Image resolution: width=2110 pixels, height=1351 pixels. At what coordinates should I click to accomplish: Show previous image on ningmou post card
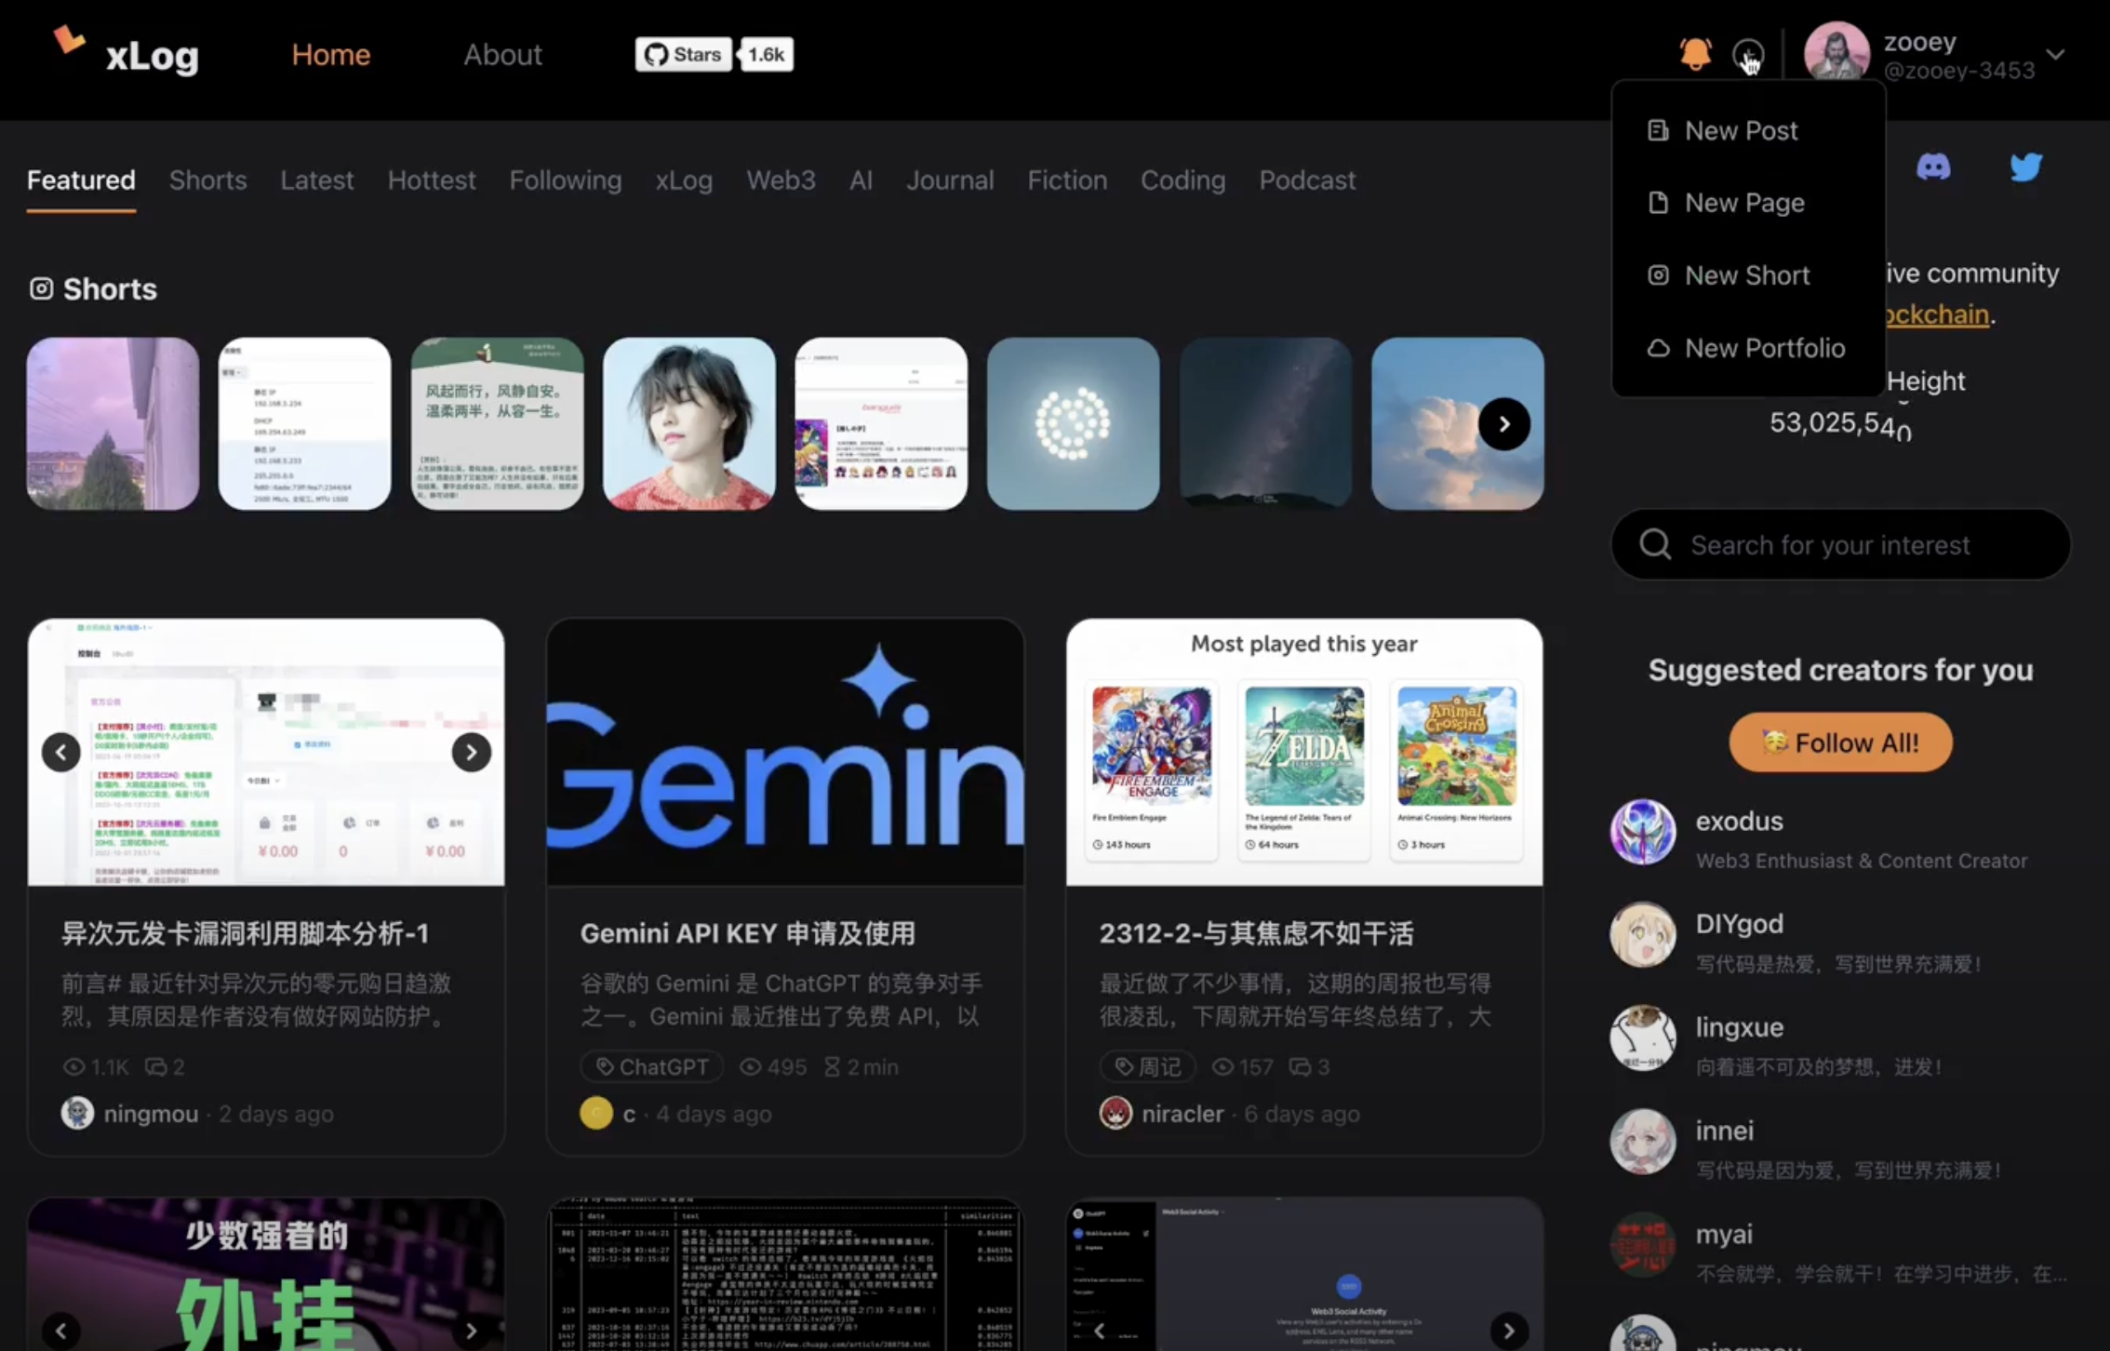(61, 752)
